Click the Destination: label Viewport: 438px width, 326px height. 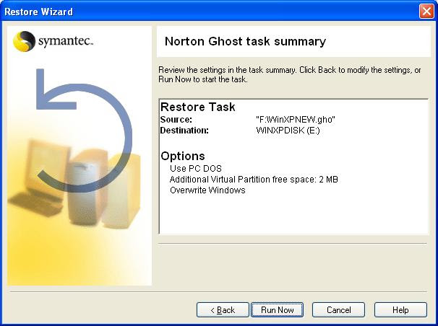click(184, 130)
